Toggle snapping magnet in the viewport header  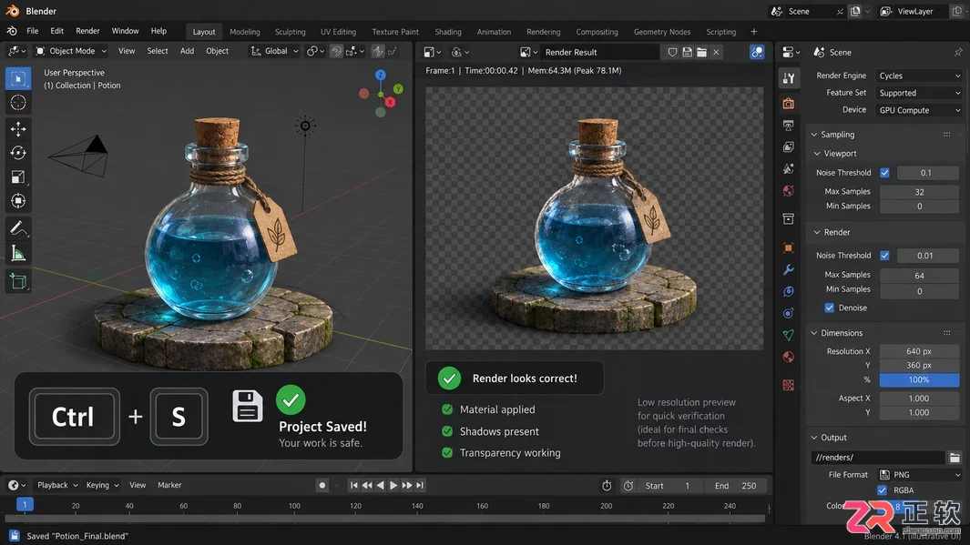(x=336, y=51)
